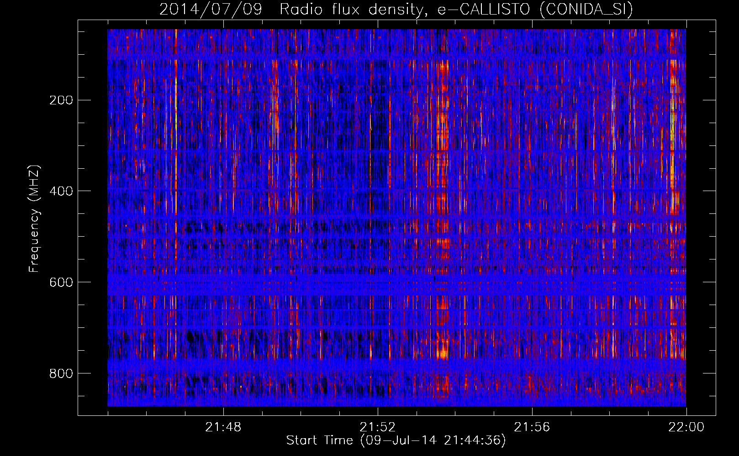
Task: Click the 800 frequency tick label
Action: (61, 373)
